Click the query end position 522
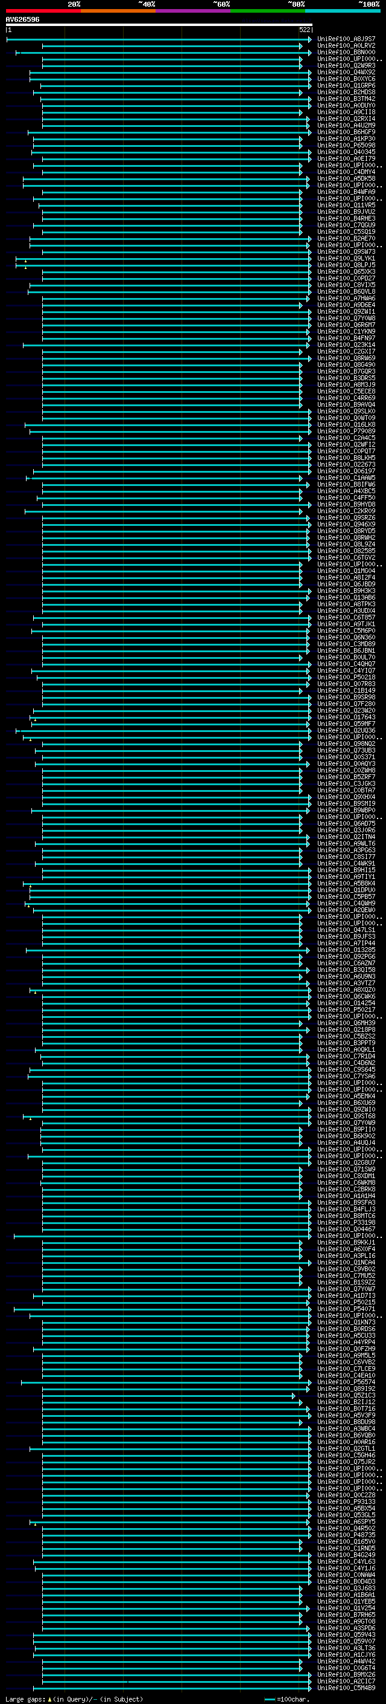386x1704 pixels. click(x=304, y=30)
